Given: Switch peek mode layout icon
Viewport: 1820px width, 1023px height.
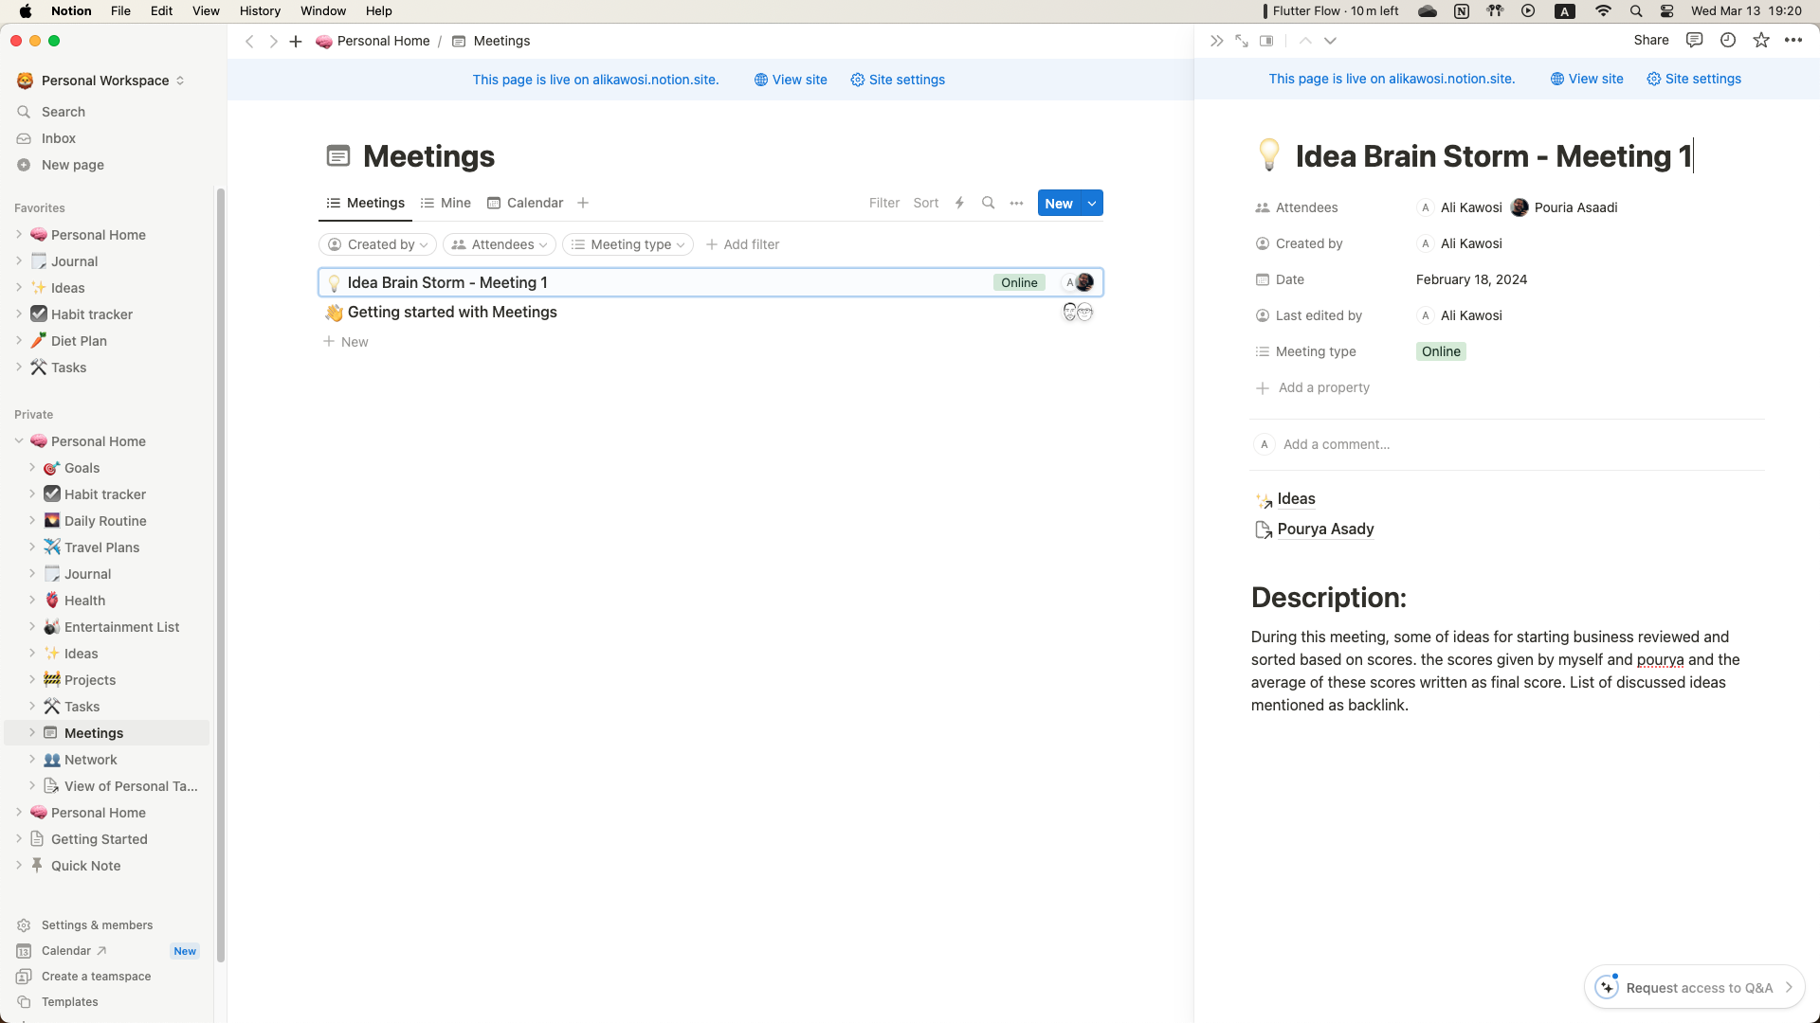Looking at the screenshot, I should (x=1266, y=41).
